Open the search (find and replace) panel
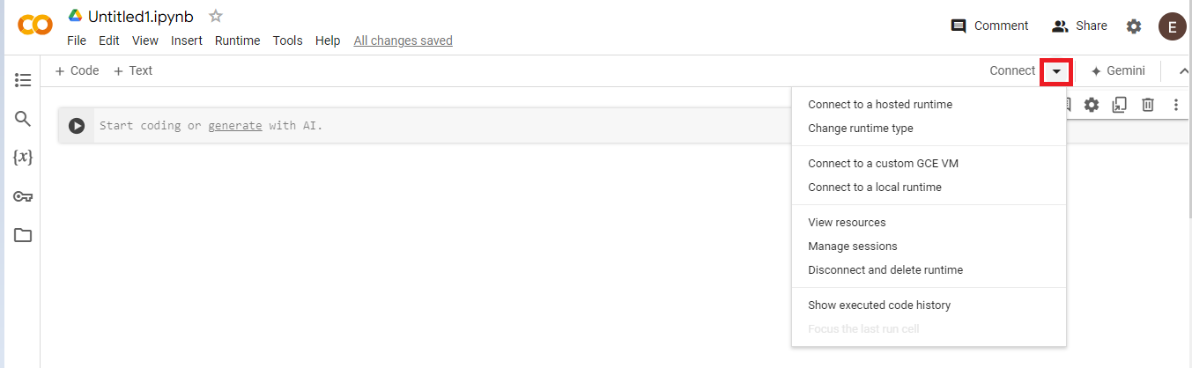The image size is (1192, 368). pos(23,119)
